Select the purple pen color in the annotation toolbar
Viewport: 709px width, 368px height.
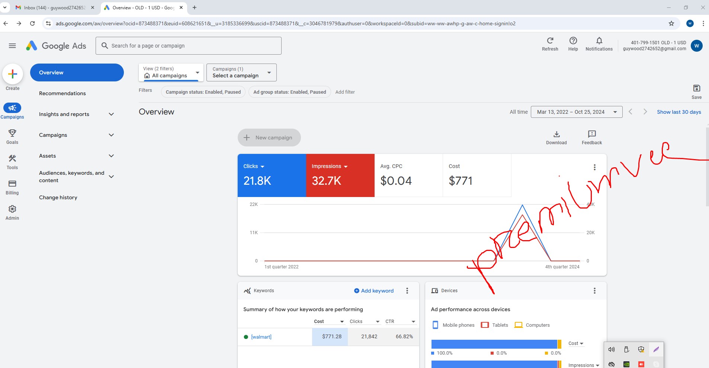tap(656, 349)
